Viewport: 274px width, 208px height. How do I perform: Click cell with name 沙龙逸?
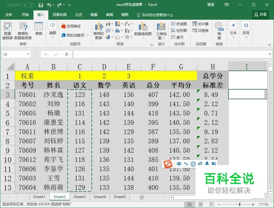53,95
